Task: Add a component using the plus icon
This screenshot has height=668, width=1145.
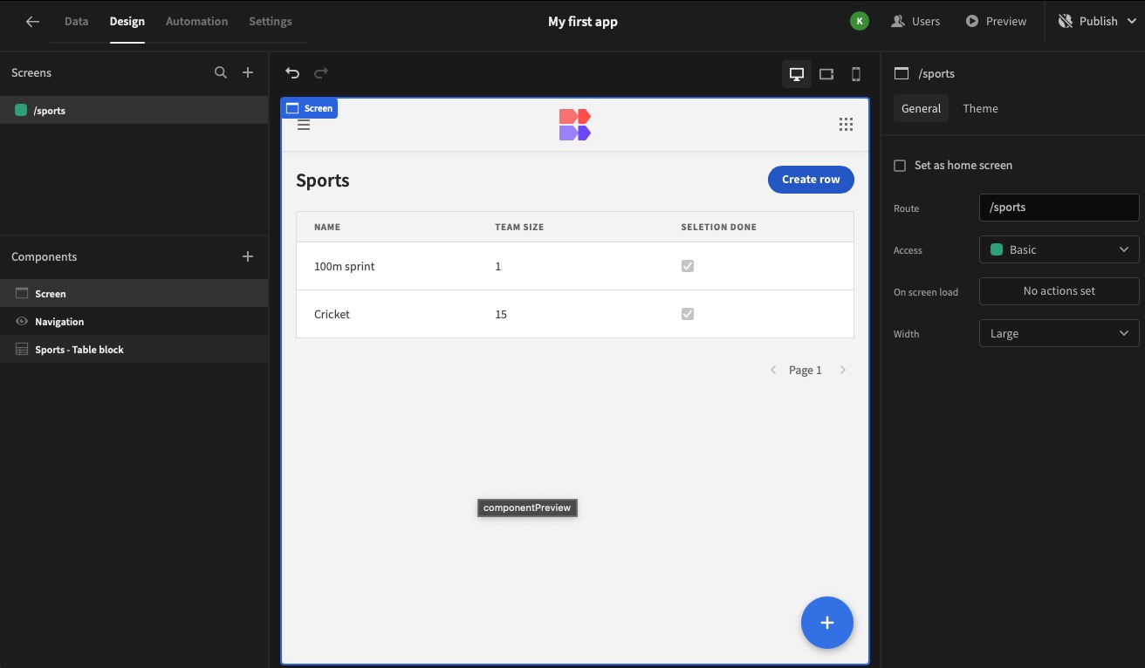Action: tap(247, 256)
